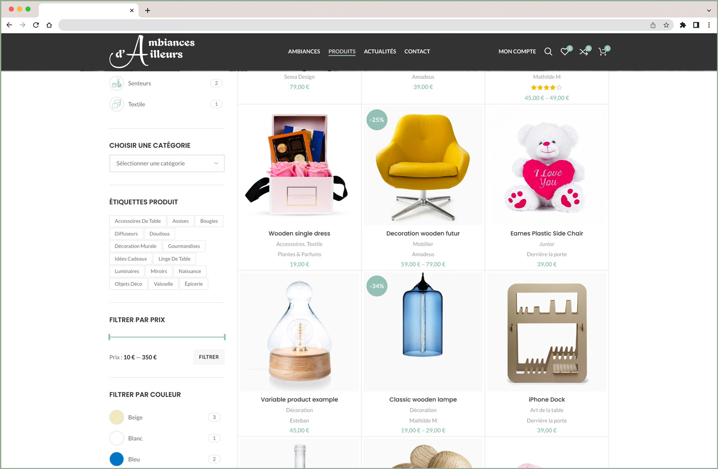This screenshot has width=718, height=469.
Task: Select the Diffuseurs tag
Action: pyautogui.click(x=126, y=234)
